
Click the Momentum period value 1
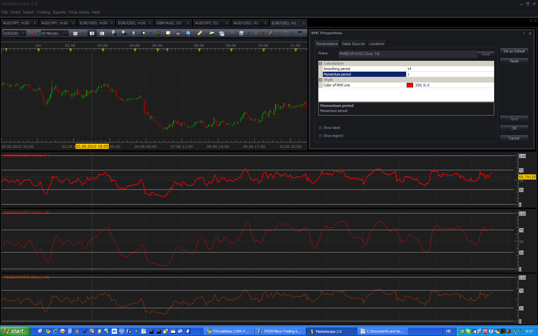(x=450, y=74)
